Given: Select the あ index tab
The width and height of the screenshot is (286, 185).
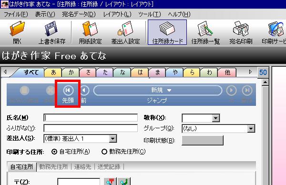Looking at the screenshot, I should pos(53,72).
